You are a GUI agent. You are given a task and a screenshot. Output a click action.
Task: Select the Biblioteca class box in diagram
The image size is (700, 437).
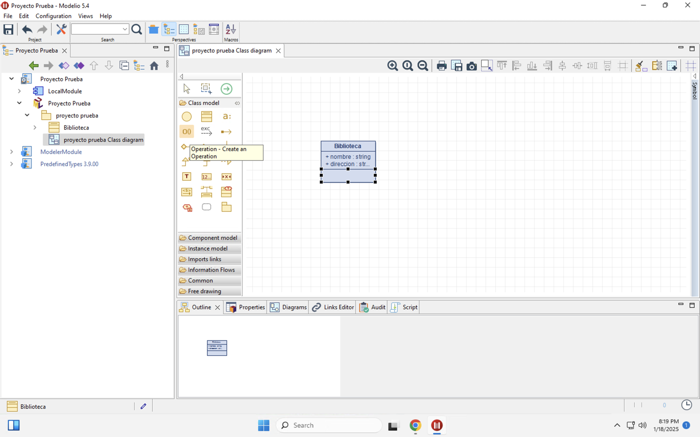point(348,146)
